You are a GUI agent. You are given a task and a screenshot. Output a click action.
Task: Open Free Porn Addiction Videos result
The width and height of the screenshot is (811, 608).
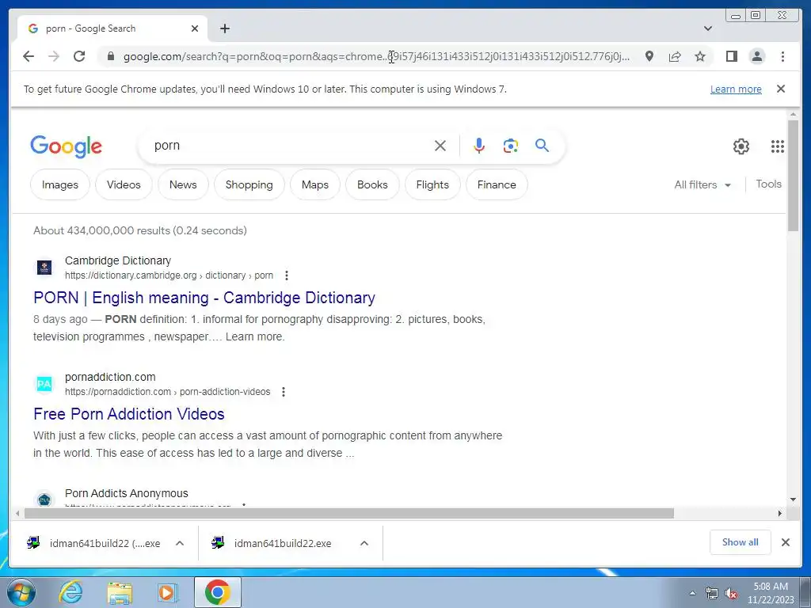point(129,414)
